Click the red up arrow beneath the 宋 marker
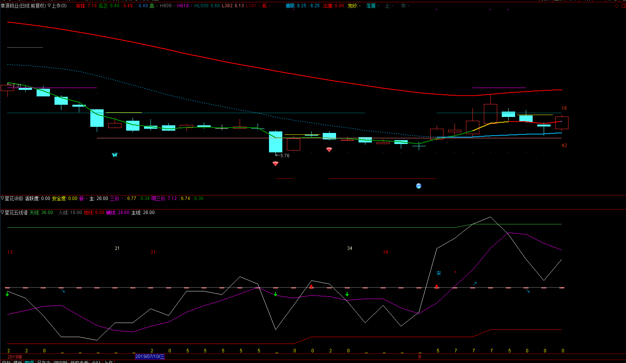 click(437, 286)
